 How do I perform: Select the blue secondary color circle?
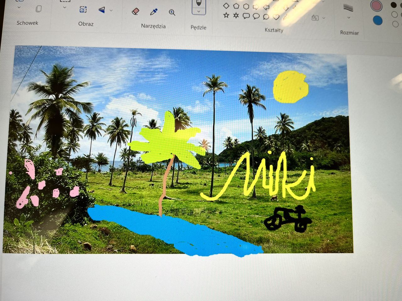[x=377, y=20]
